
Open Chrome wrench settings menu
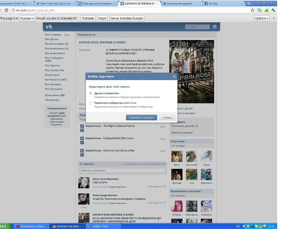coord(273,10)
